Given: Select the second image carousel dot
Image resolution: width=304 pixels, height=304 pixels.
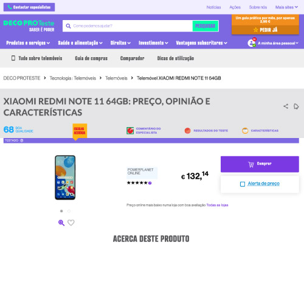Looking at the screenshot, I should click(69, 211).
